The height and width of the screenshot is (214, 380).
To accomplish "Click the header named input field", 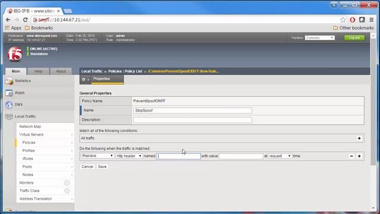I will click(178, 156).
